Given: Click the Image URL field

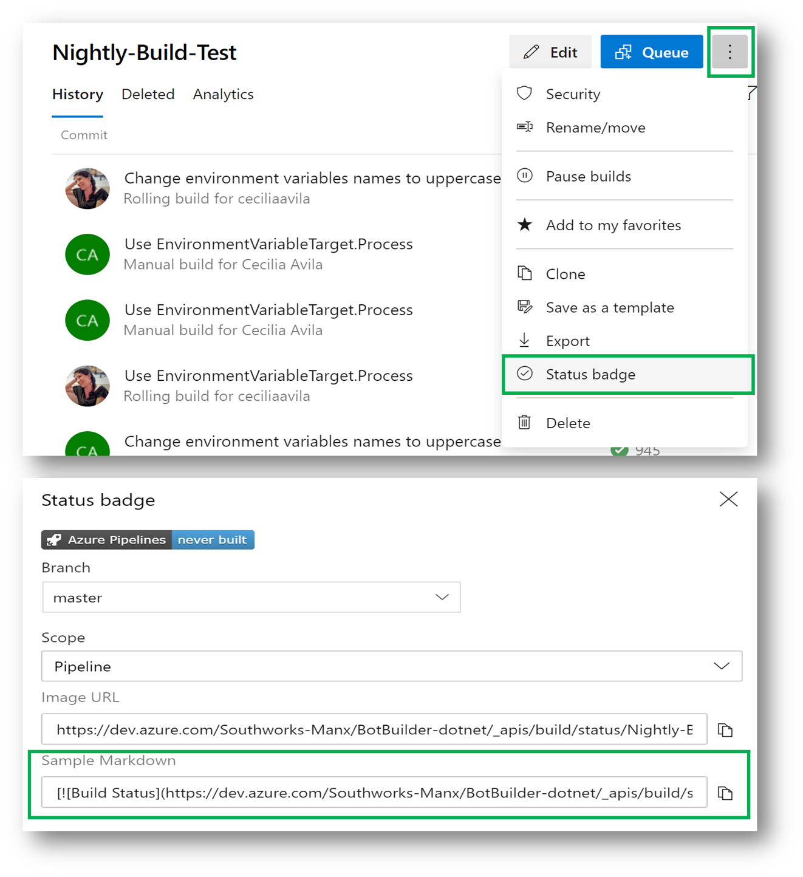Looking at the screenshot, I should pyautogui.click(x=374, y=729).
